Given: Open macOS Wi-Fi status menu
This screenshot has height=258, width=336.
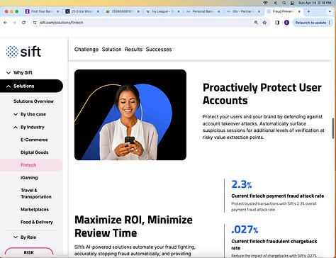Looking at the screenshot, I should point(266,3).
